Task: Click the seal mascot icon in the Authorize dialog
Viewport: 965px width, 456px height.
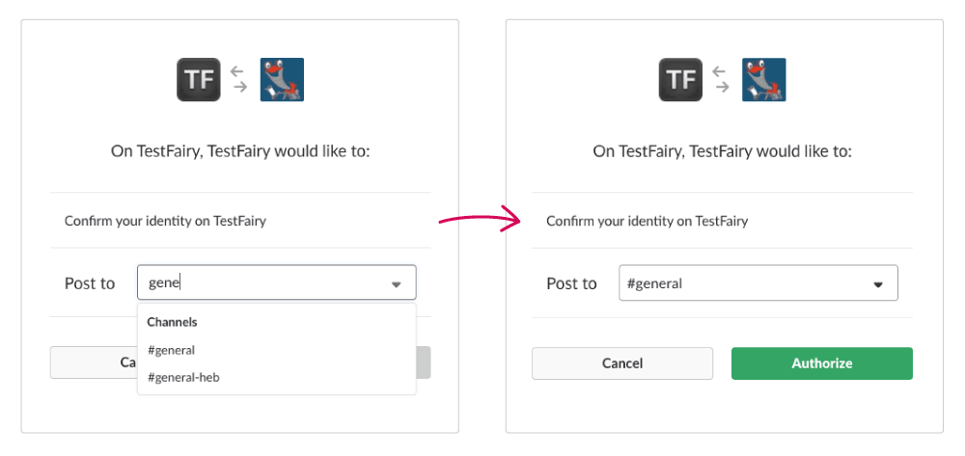Action: tap(763, 80)
